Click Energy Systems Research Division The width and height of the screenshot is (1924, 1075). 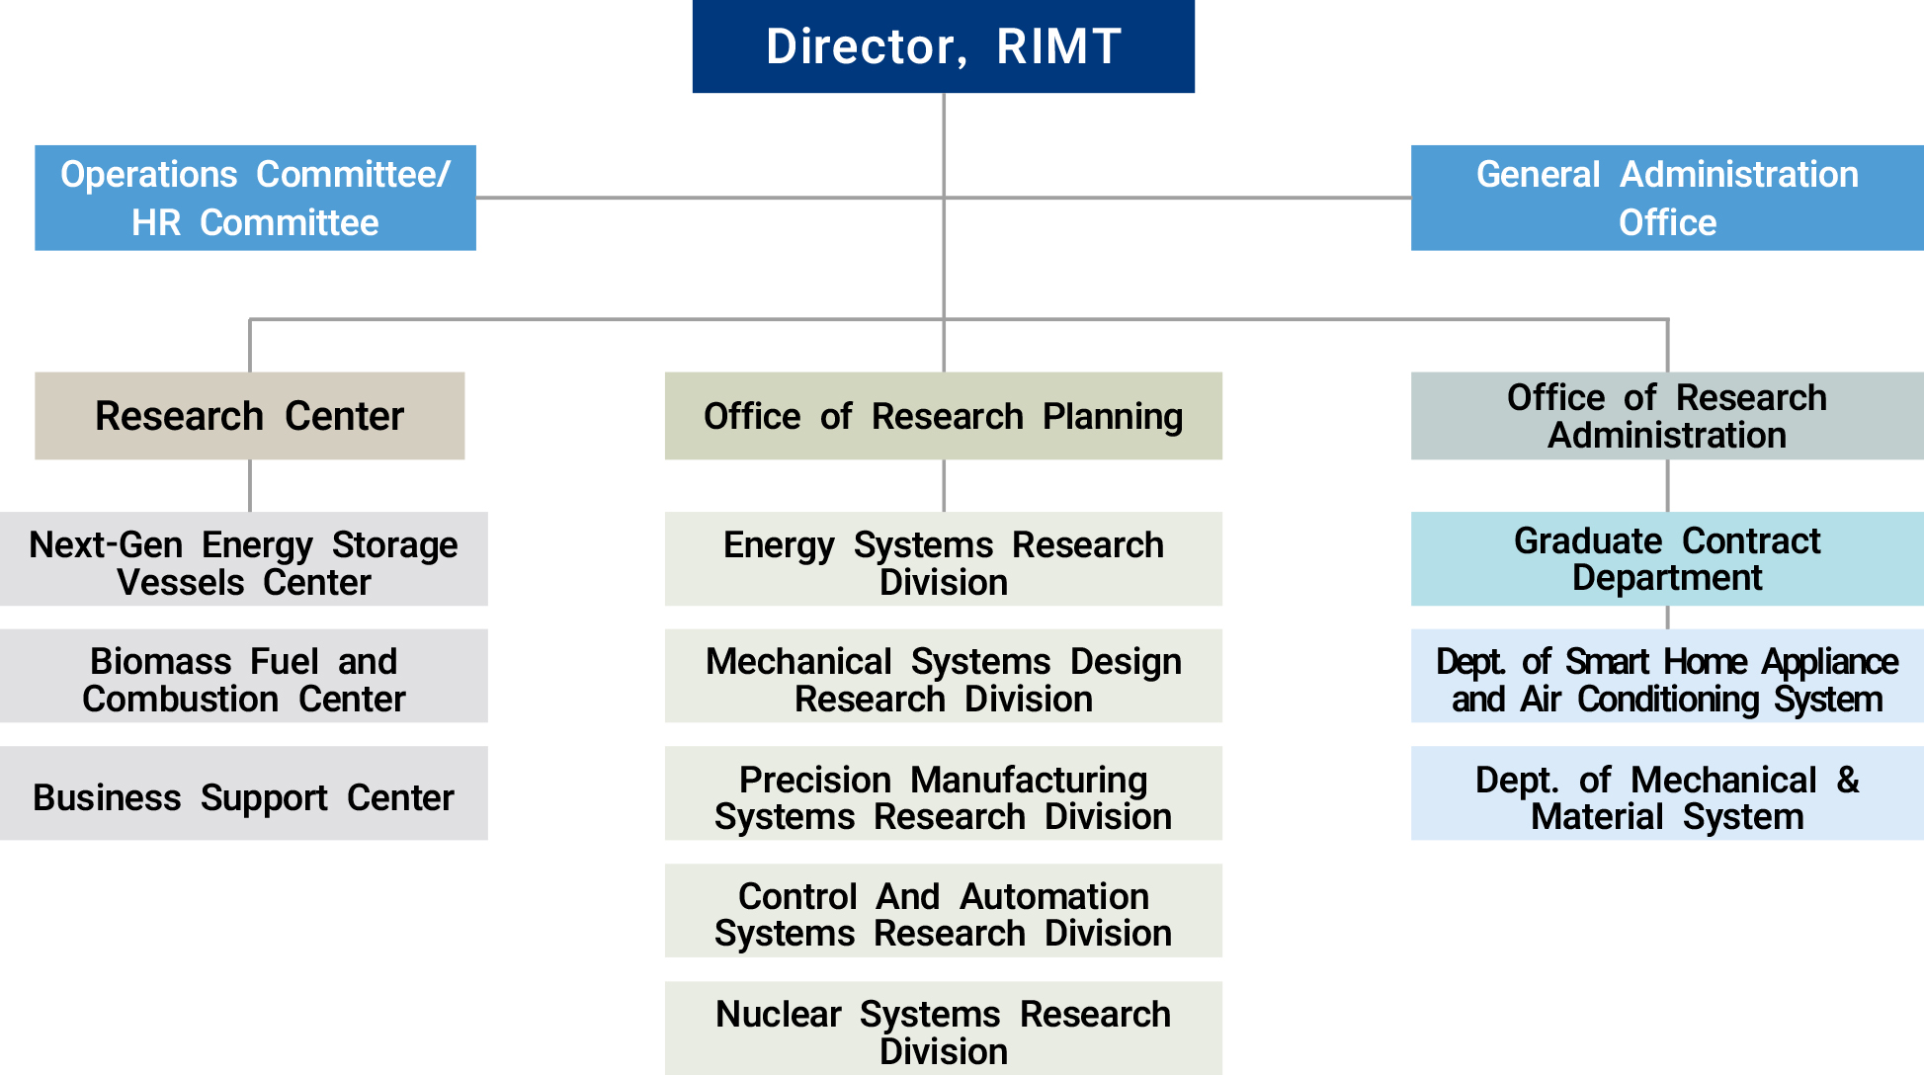click(x=943, y=559)
